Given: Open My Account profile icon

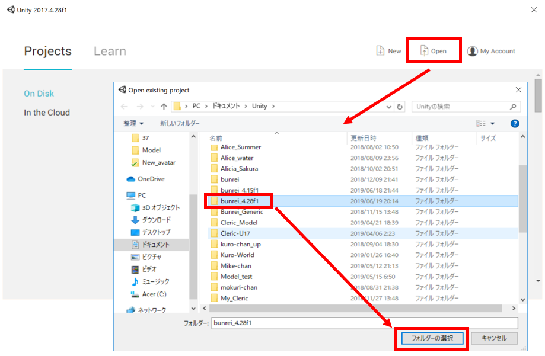Looking at the screenshot, I should pos(472,51).
